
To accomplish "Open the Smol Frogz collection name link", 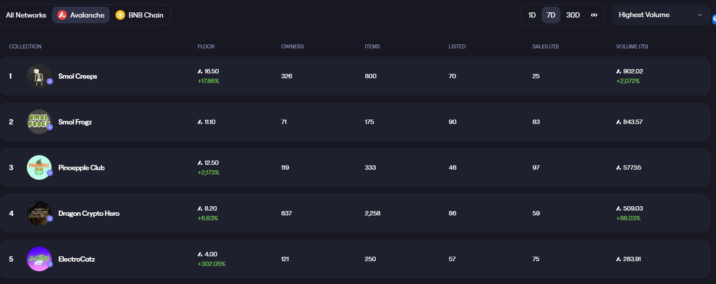I will (75, 122).
